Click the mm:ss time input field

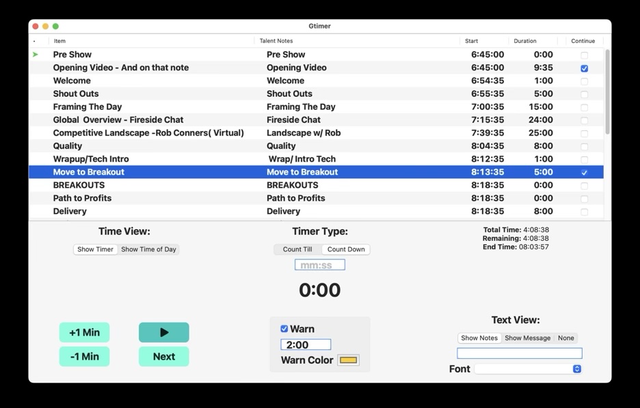pos(319,265)
